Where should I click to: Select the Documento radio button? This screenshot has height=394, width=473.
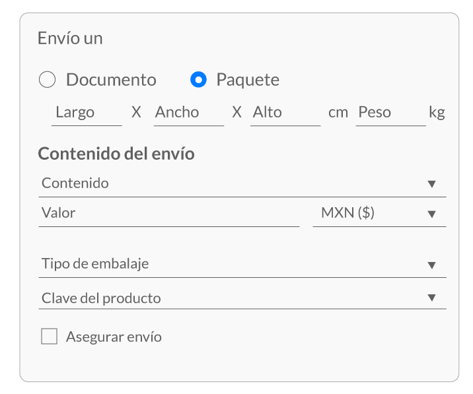pyautogui.click(x=47, y=80)
